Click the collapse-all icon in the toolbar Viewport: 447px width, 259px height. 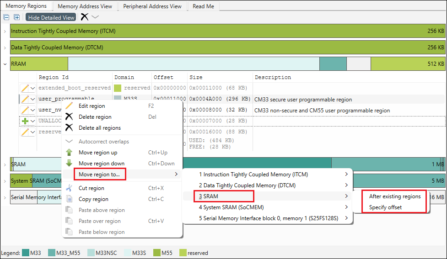tap(6, 17)
